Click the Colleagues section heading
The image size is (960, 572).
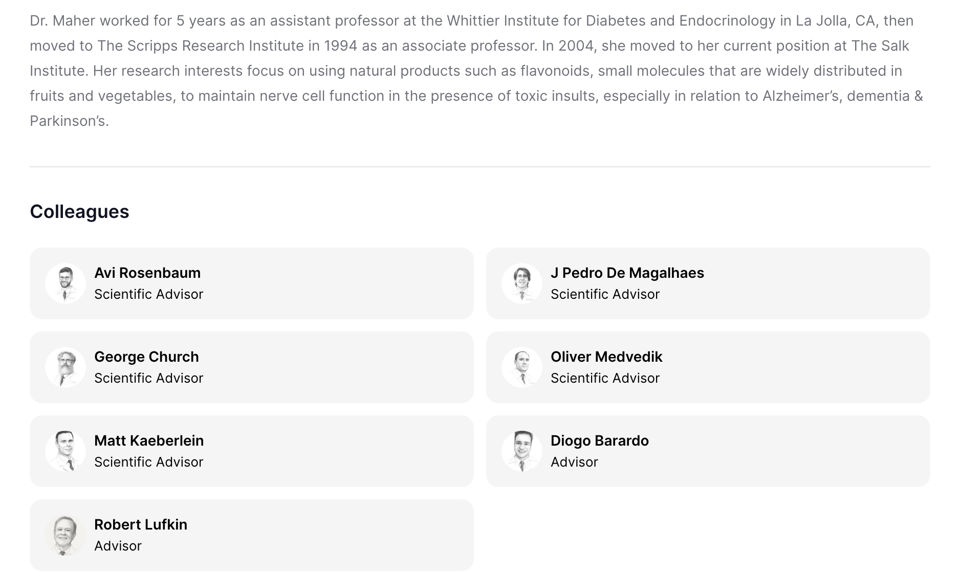click(79, 211)
